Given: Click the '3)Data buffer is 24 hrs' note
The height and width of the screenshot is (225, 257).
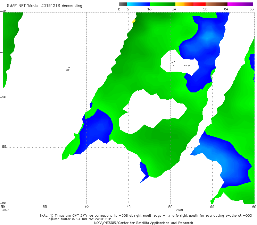Looking at the screenshot, I should [80, 219].
